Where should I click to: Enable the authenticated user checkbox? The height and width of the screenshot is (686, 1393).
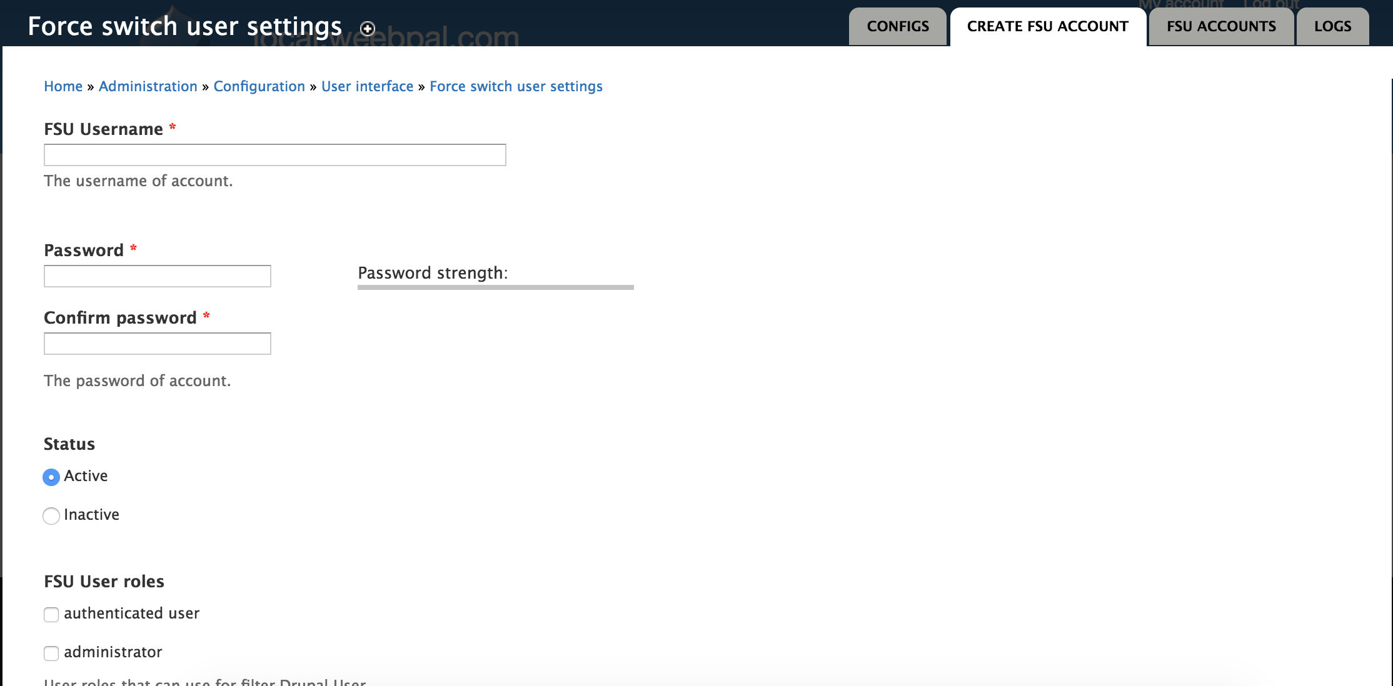click(51, 614)
